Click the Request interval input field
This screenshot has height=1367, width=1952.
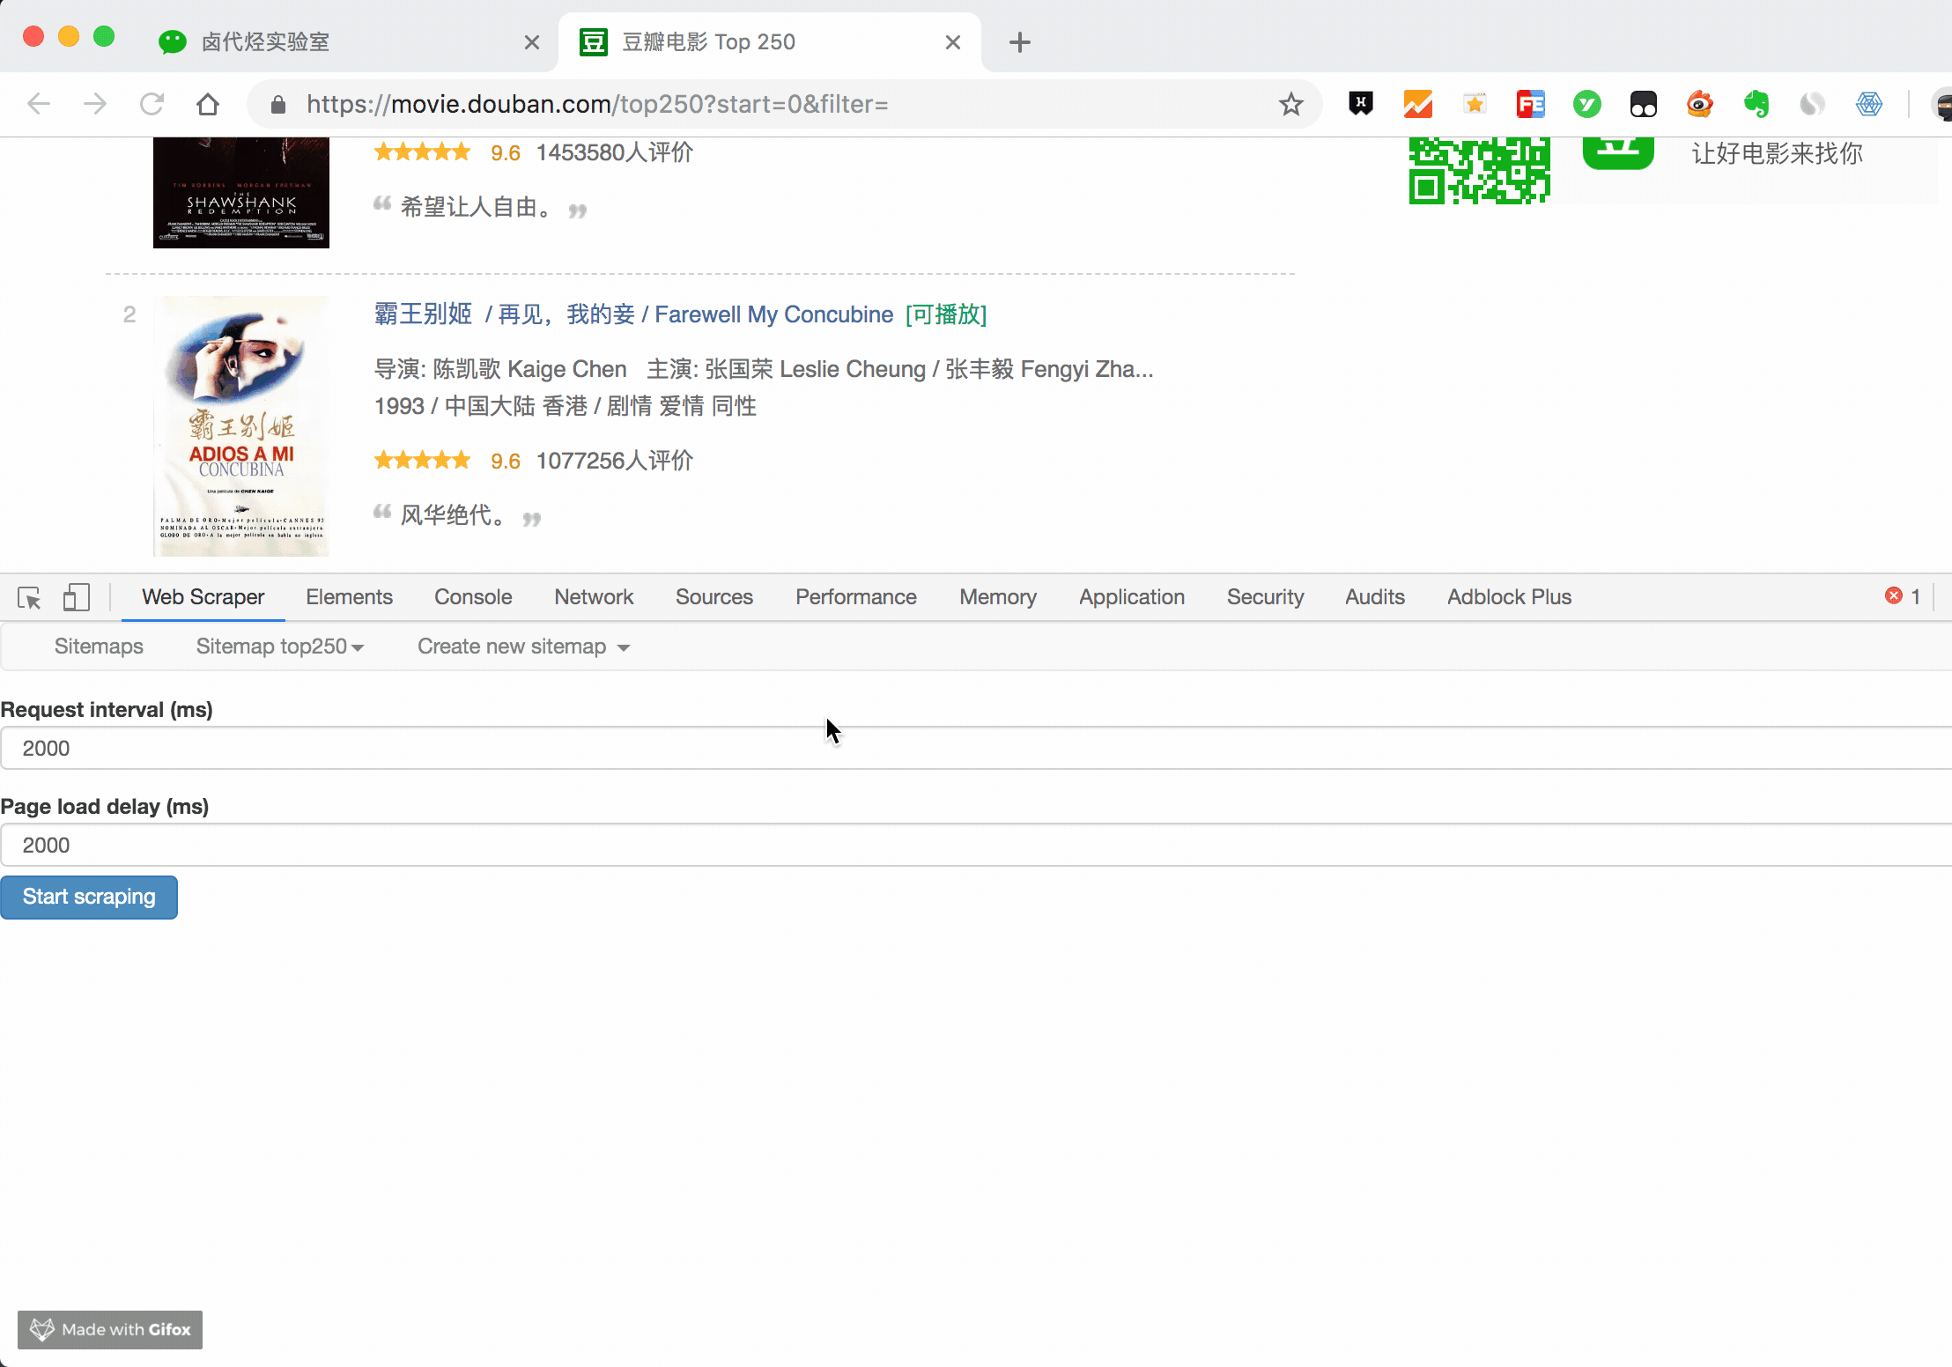point(976,748)
